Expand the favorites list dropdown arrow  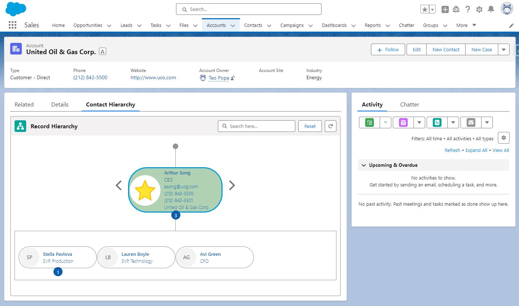click(432, 9)
